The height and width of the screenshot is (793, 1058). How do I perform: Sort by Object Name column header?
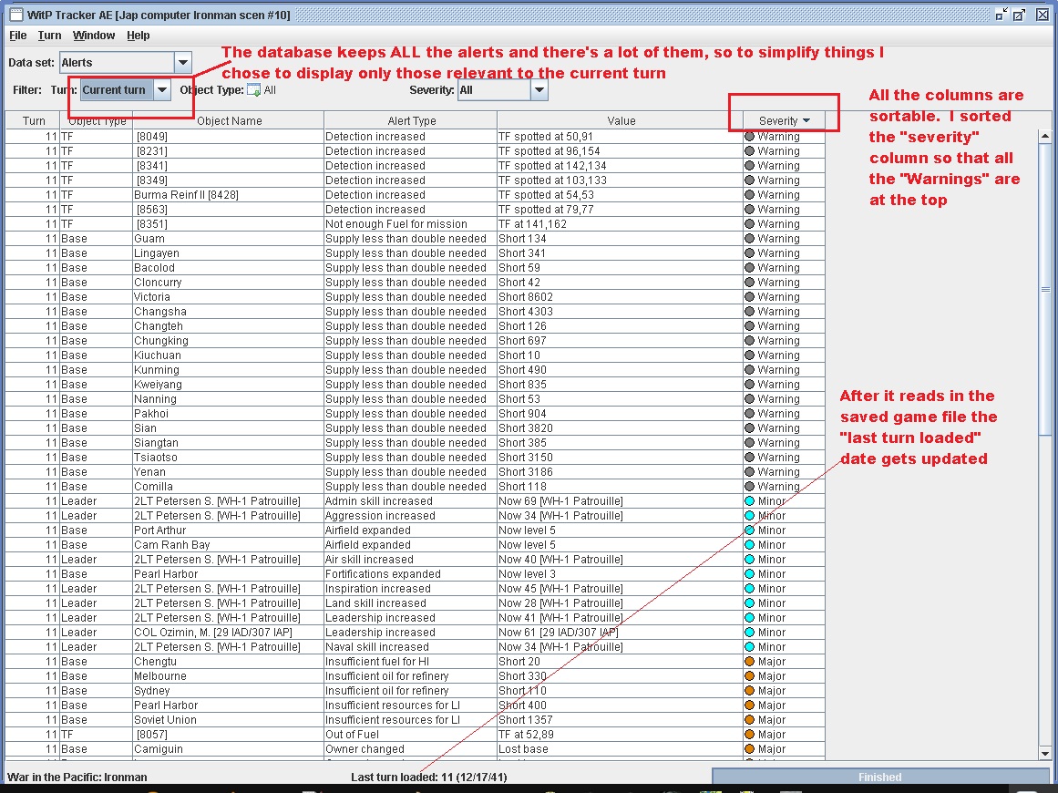229,121
